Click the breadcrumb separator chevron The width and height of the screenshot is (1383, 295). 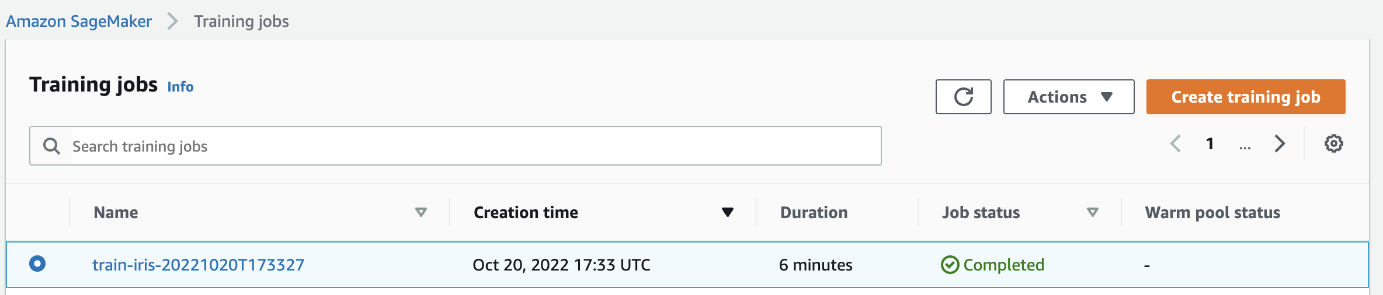coord(172,22)
